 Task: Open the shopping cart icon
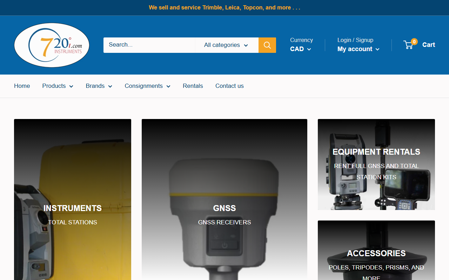point(408,45)
